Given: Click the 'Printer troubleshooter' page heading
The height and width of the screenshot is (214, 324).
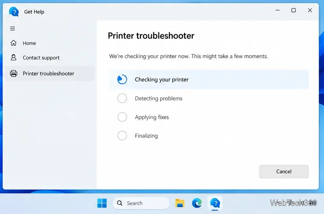Looking at the screenshot, I should (151, 36).
